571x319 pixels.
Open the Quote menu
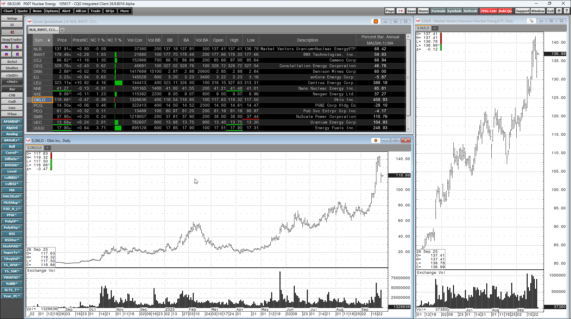23,11
